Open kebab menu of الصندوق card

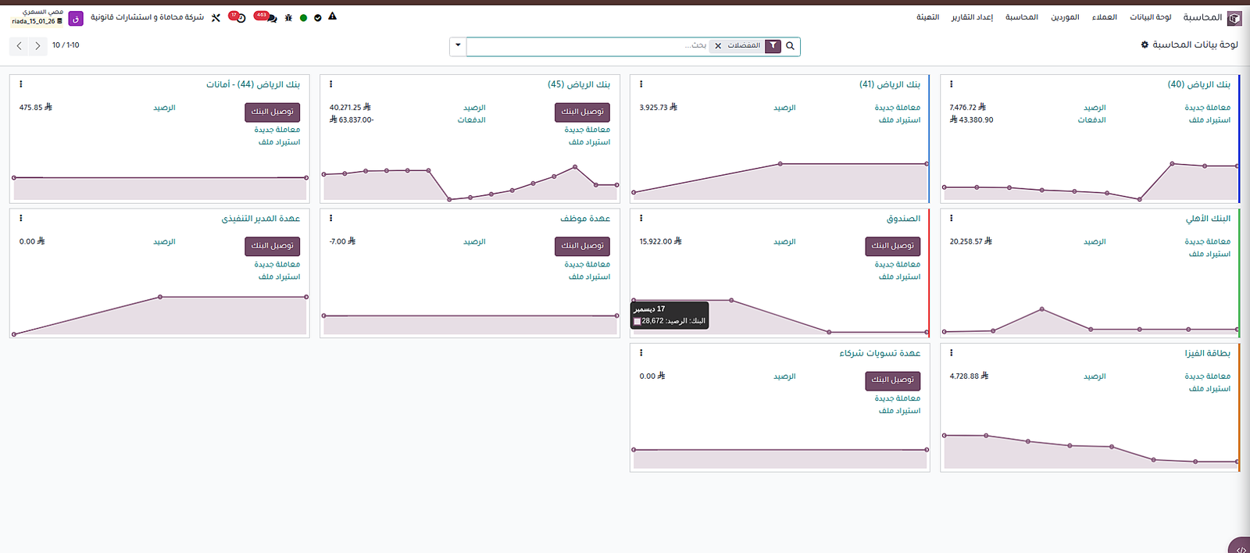(x=641, y=219)
